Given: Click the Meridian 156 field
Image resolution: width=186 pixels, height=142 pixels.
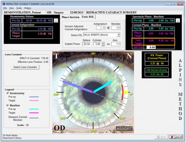Looking at the screenshot, I should [x=116, y=28].
